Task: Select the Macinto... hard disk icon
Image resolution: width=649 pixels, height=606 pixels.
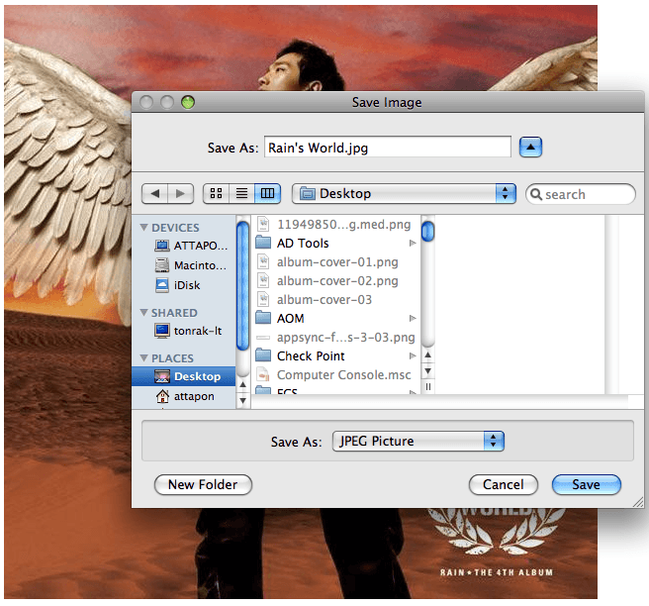Action: pyautogui.click(x=162, y=265)
